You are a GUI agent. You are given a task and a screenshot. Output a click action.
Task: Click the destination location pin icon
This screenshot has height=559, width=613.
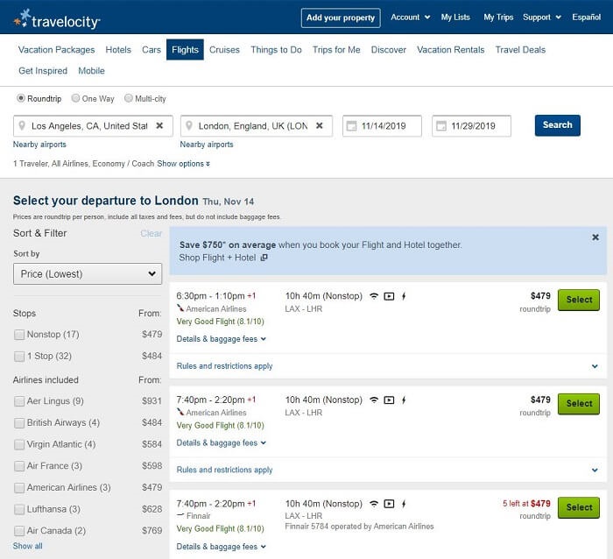click(x=189, y=125)
